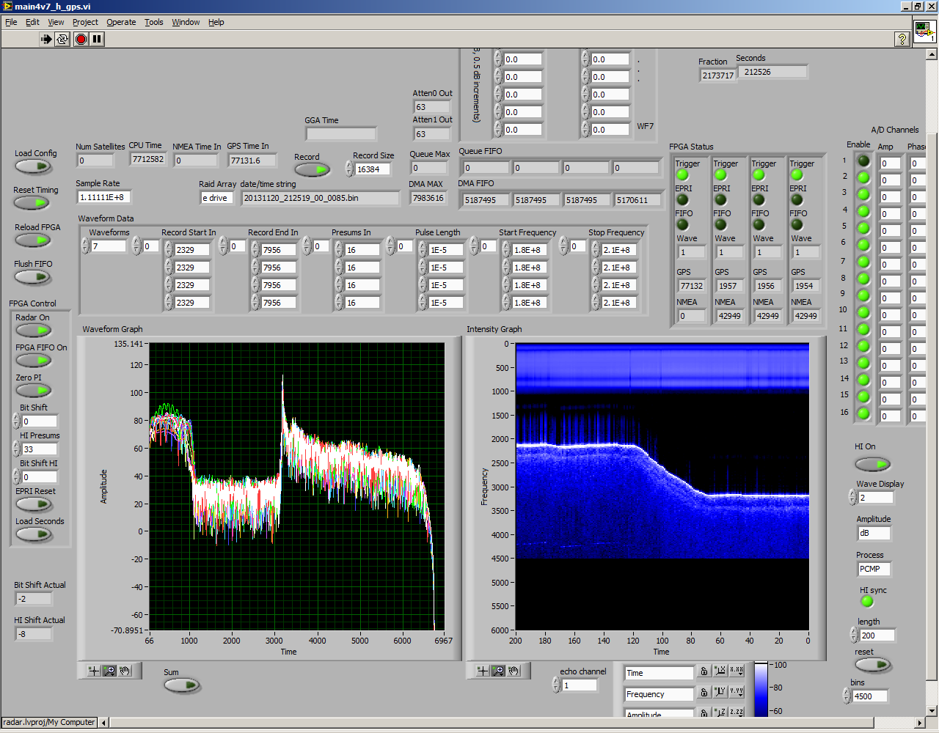Click the Run arrow in the toolbar
Screen dimensions: 939x733
[x=46, y=39]
